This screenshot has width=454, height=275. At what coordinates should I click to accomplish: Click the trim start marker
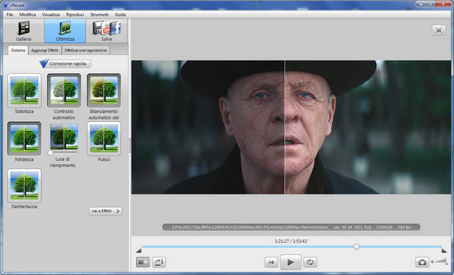tap(139, 250)
